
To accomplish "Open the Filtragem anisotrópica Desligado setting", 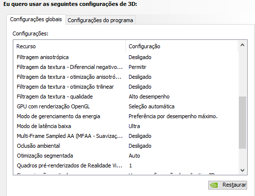I will [x=140, y=57].
